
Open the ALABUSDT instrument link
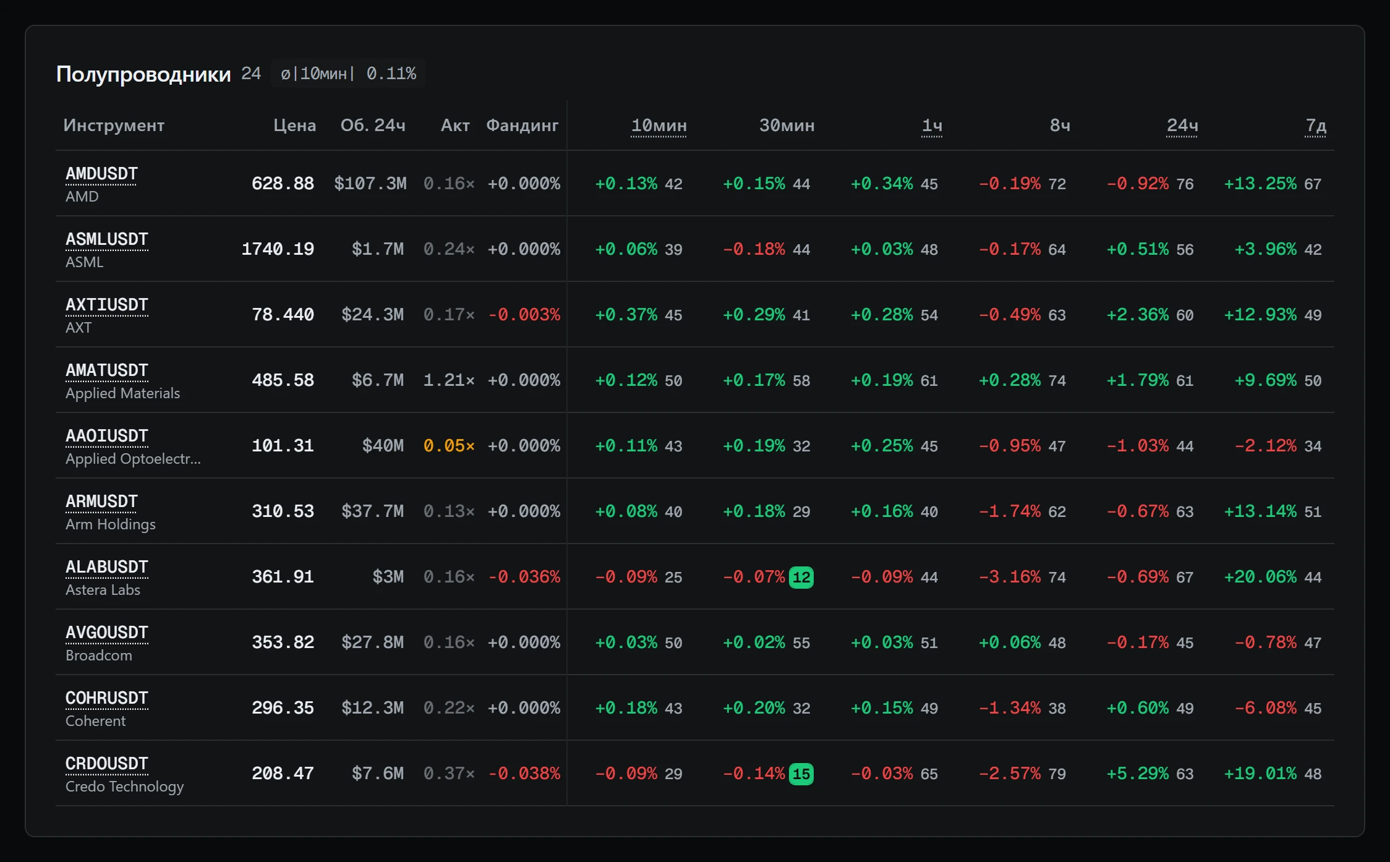click(107, 567)
